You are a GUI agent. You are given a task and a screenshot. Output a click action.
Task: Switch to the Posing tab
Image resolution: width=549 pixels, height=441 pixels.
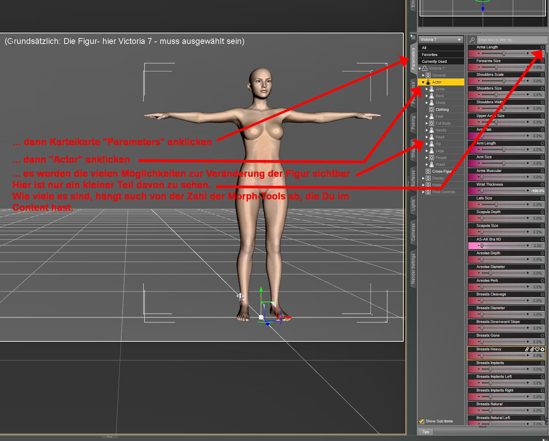tap(413, 123)
